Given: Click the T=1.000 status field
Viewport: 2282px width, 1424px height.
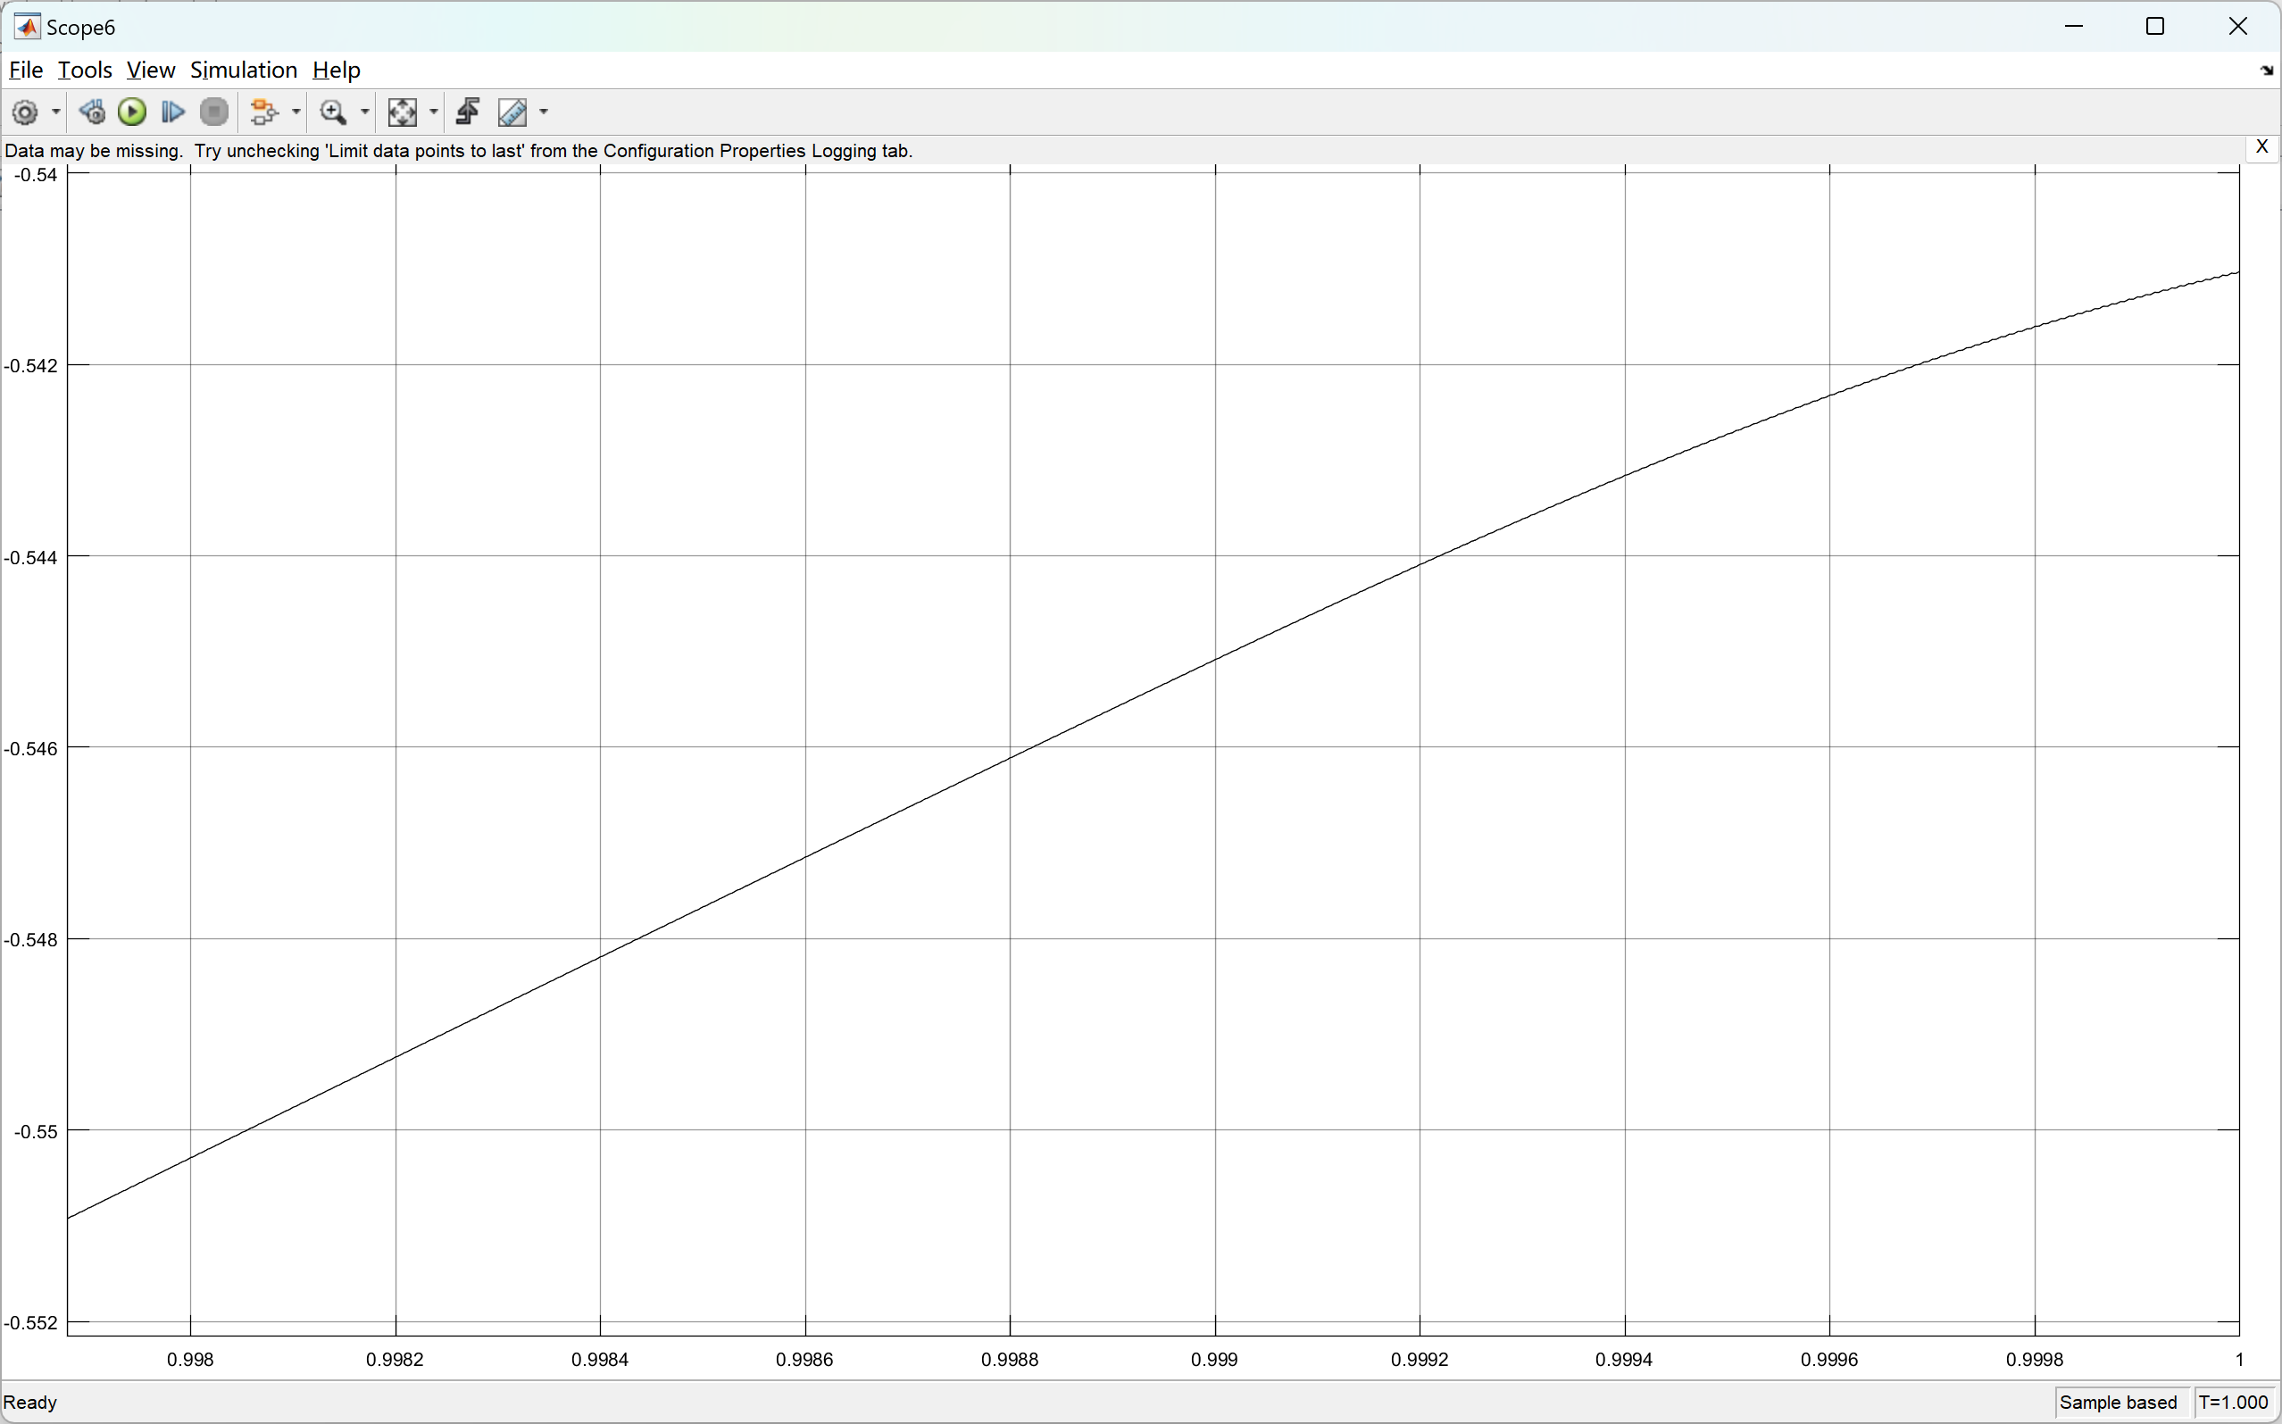Looking at the screenshot, I should click(2232, 1403).
